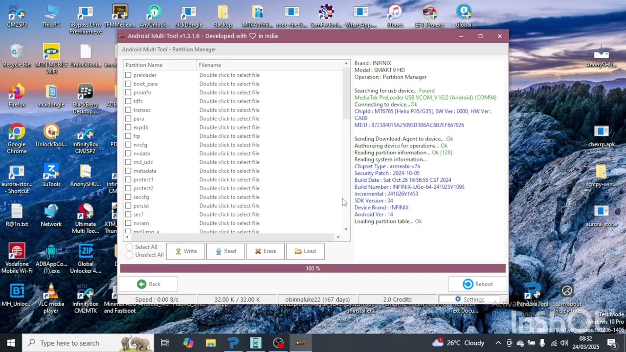
Task: Click the partition list scroll down arrow
Action: [x=346, y=229]
